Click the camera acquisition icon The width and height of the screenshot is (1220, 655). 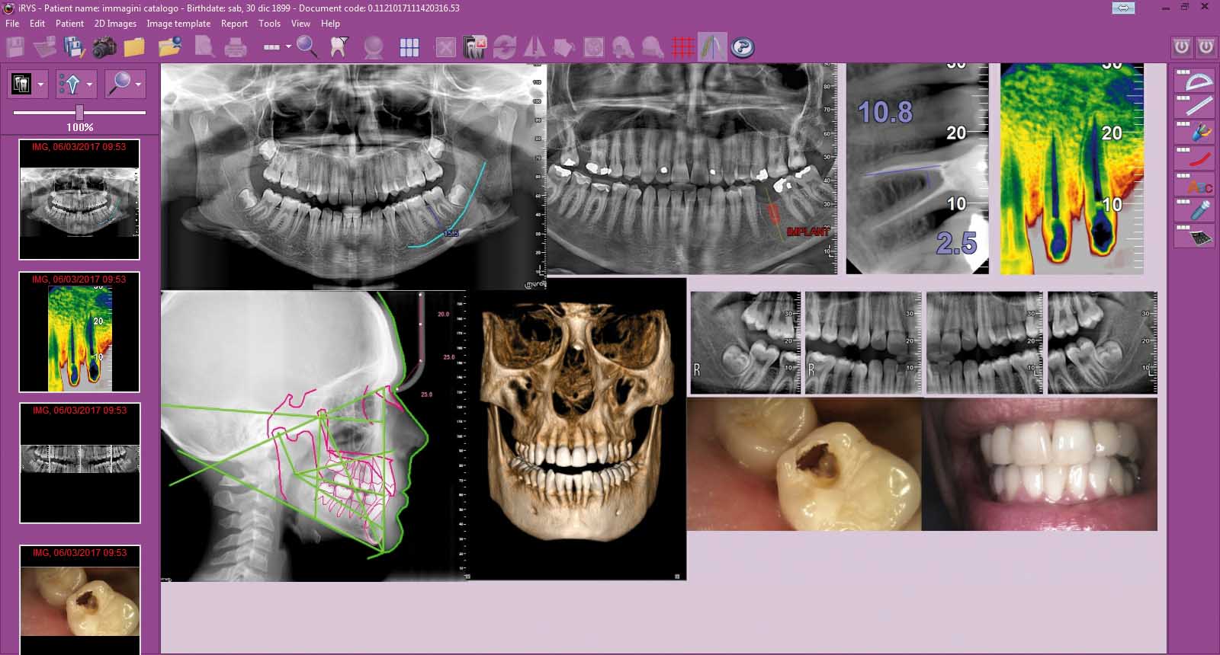104,47
